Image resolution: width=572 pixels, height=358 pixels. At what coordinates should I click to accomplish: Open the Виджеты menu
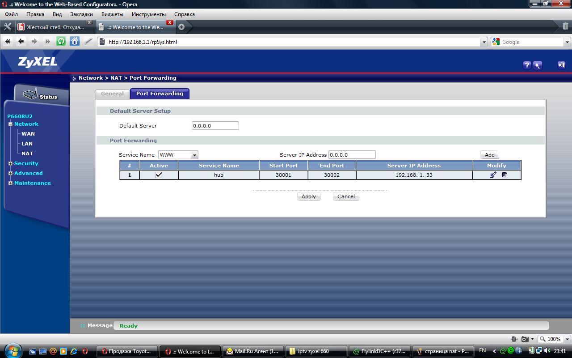click(112, 14)
